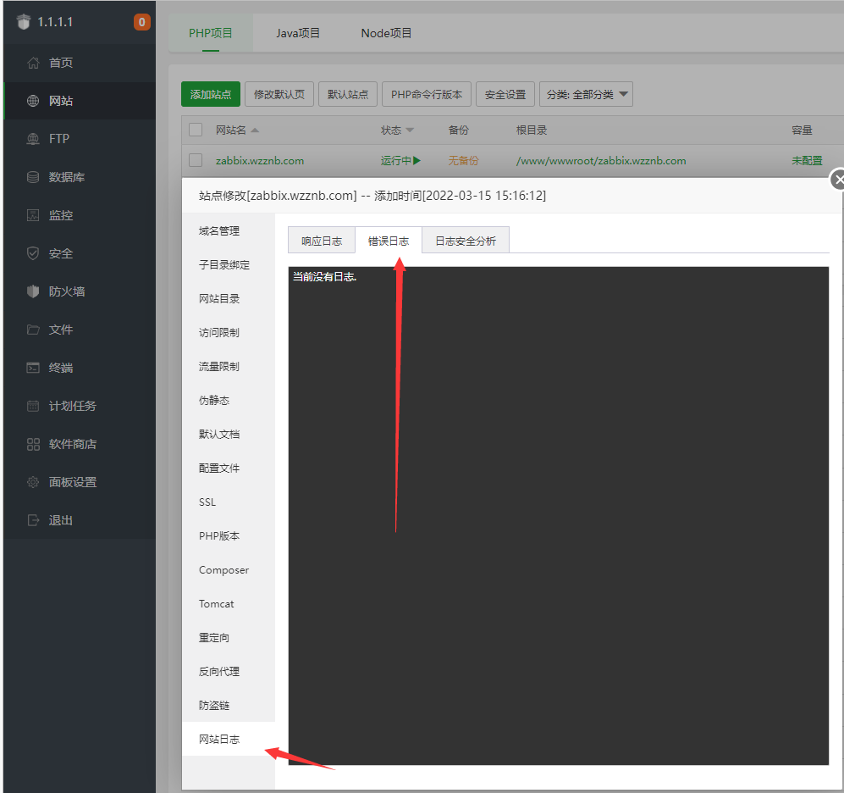
Task: Click the 终端 terminal icon
Action: coord(33,368)
